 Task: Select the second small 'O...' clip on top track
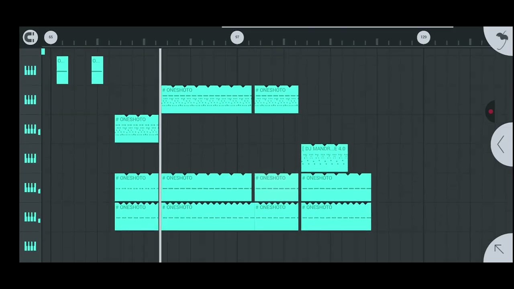97,70
